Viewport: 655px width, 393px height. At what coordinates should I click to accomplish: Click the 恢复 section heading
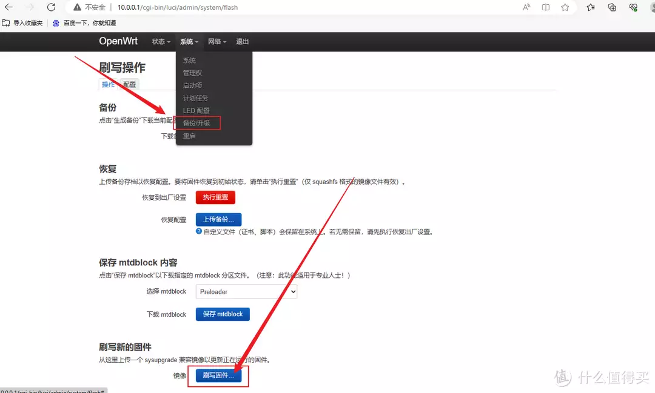(108, 168)
